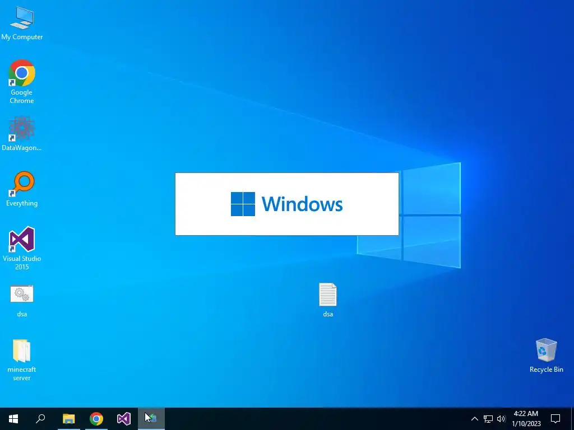Open the volume speaker tray icon
The image size is (574, 430).
point(501,419)
